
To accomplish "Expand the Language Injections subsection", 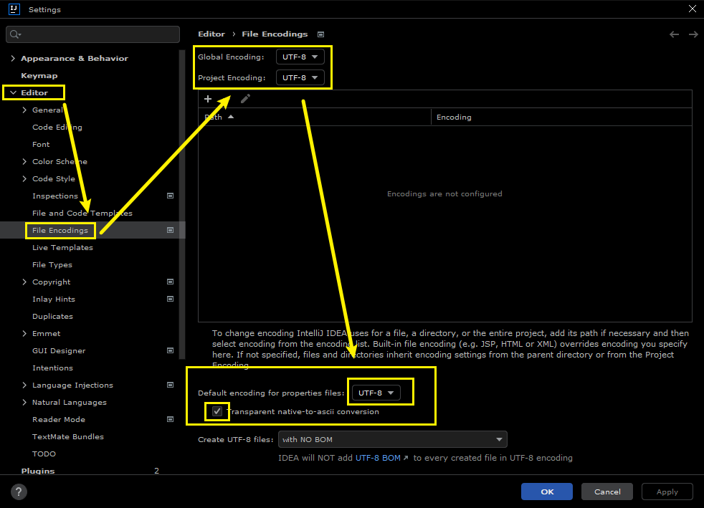I will pos(24,385).
